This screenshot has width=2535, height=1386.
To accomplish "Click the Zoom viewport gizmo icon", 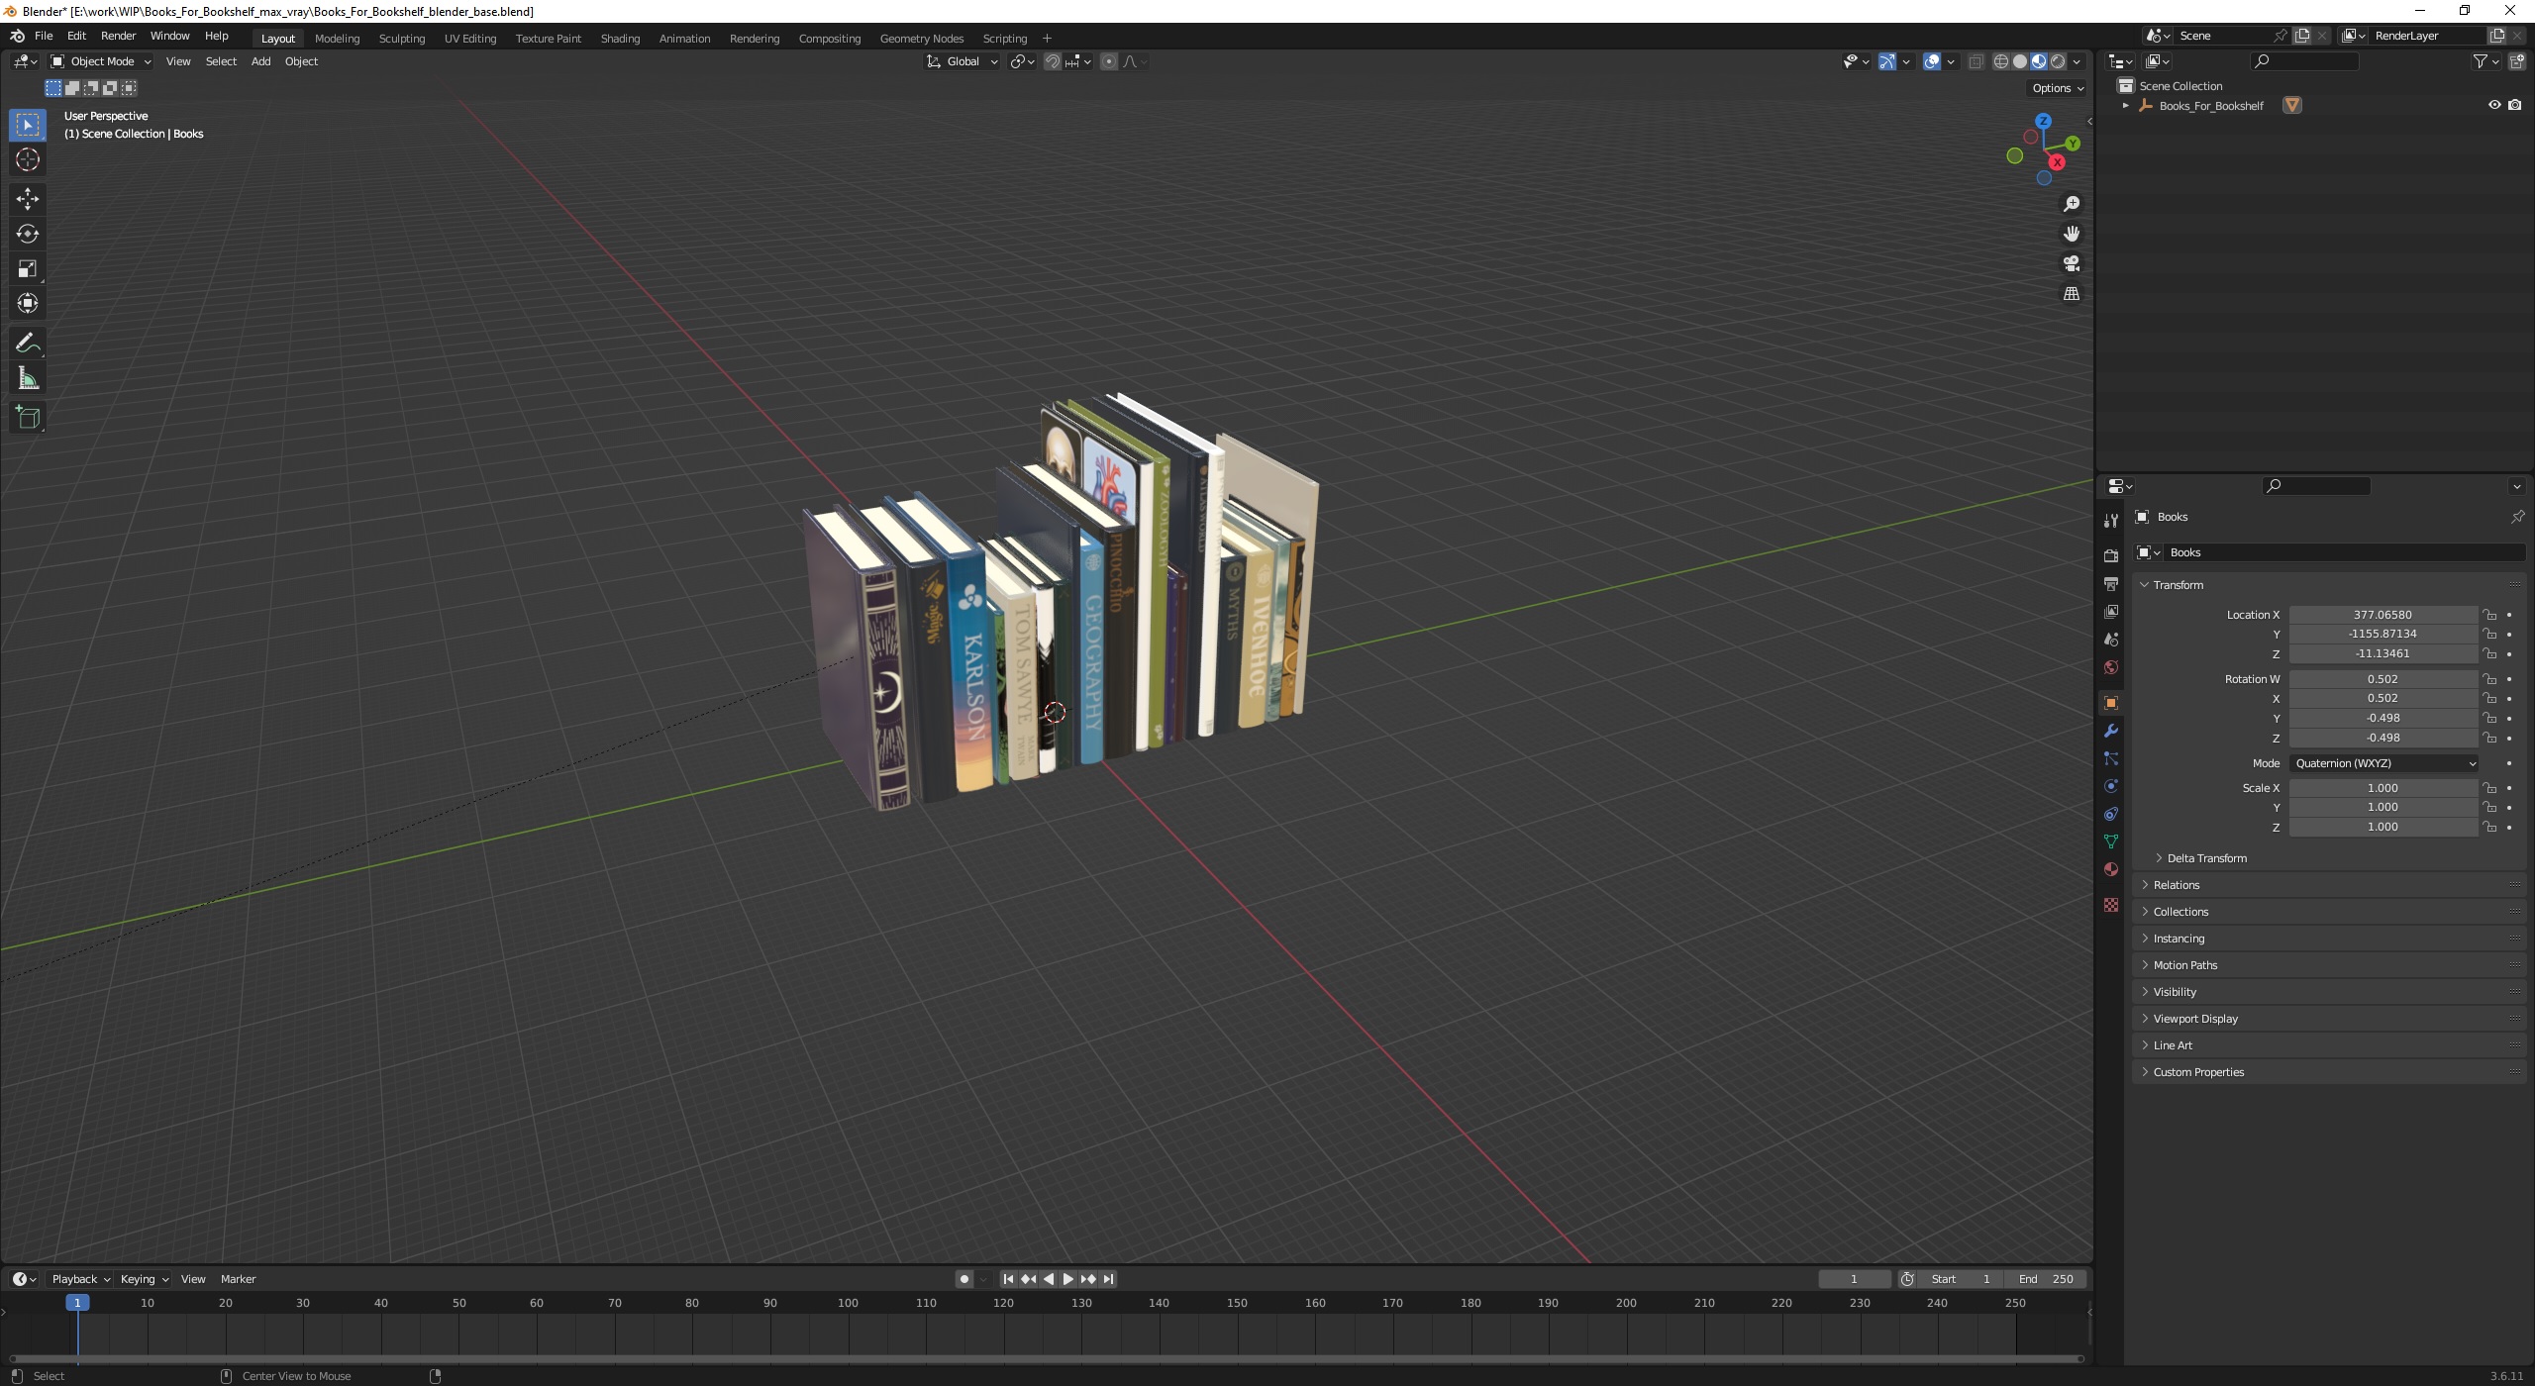I will click(2071, 204).
